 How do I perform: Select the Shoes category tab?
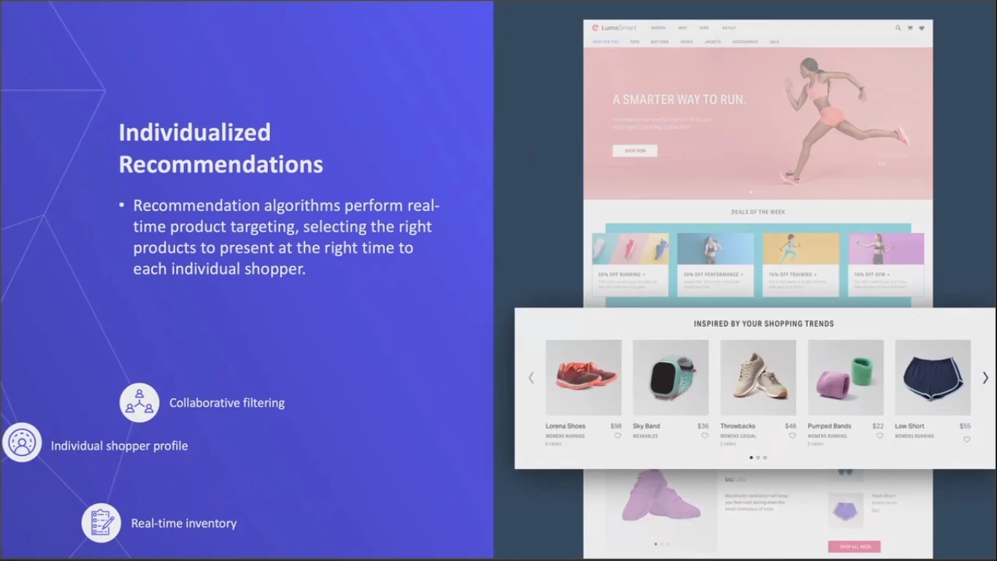pyautogui.click(x=686, y=42)
